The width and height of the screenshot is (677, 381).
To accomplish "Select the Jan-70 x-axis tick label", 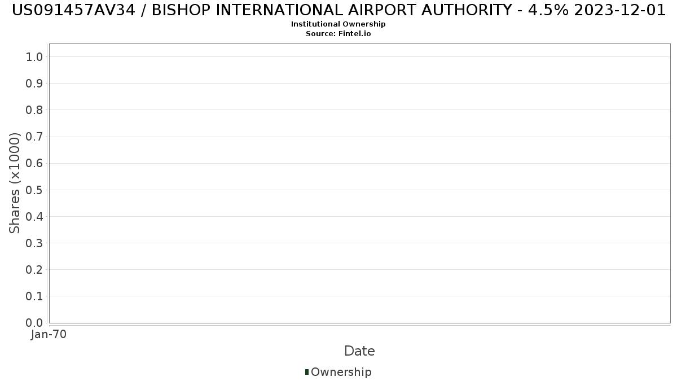I will 49,335.
